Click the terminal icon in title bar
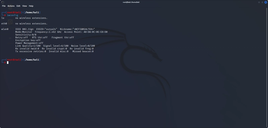268x128 pixels. [3, 2]
